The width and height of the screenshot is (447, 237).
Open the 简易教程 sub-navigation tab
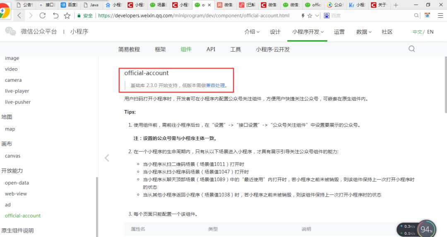point(129,49)
